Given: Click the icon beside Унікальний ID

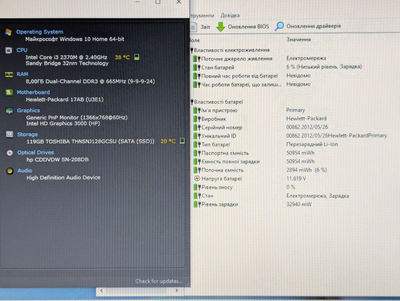Looking at the screenshot, I should 197,136.
